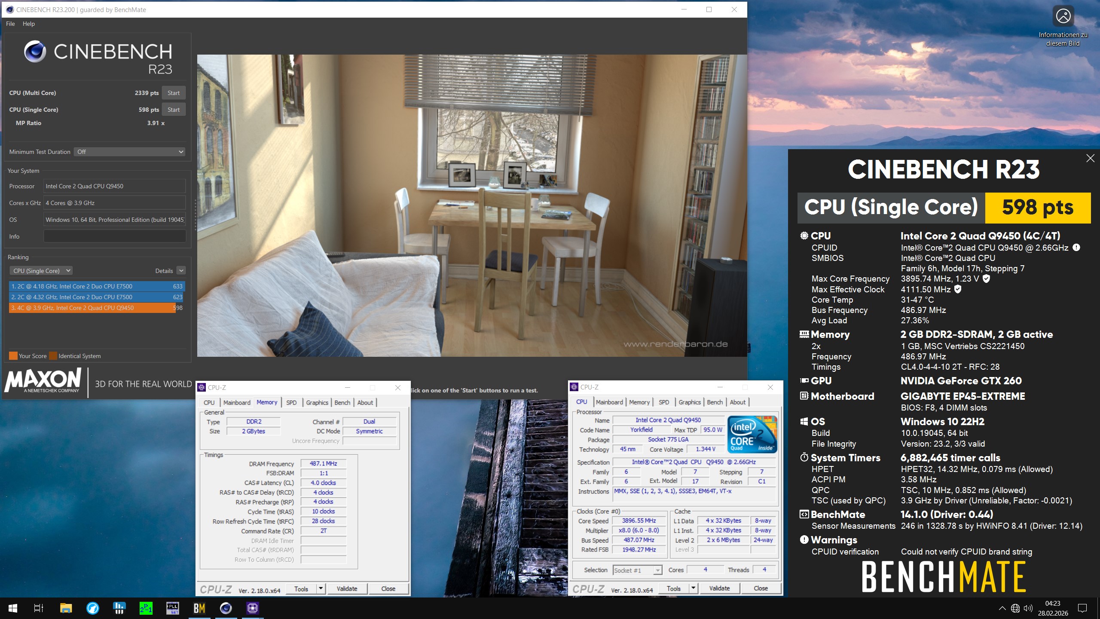1100x619 pixels.
Task: Open the Cinebench File menu
Action: click(x=10, y=24)
